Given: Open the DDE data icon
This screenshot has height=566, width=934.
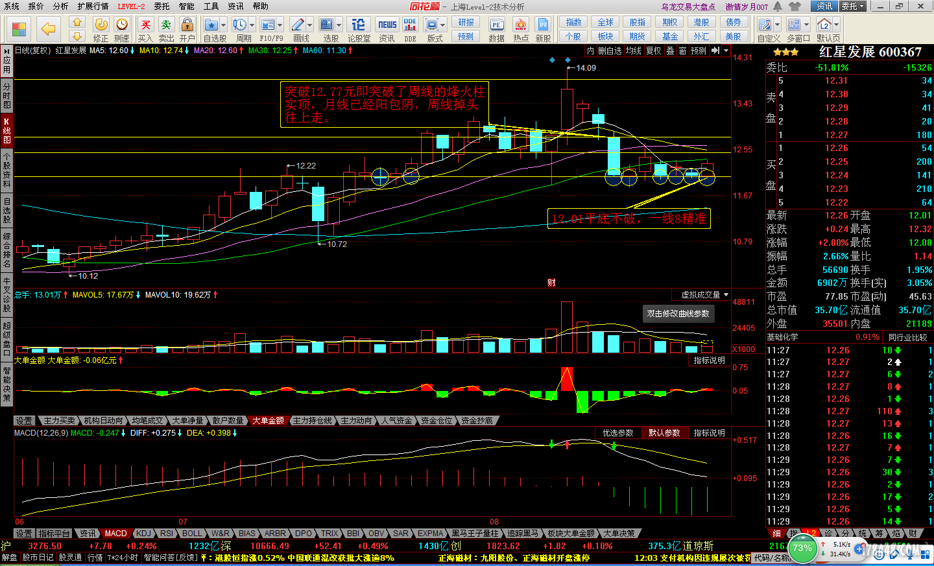Looking at the screenshot, I should click(410, 29).
